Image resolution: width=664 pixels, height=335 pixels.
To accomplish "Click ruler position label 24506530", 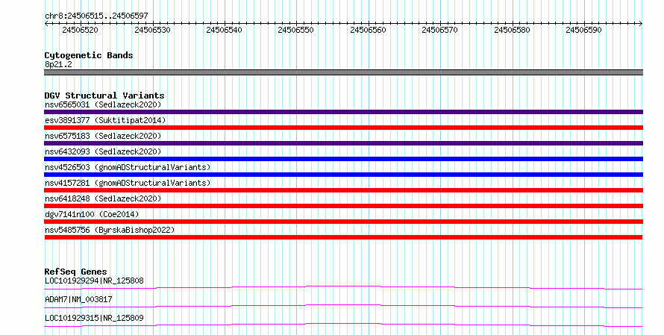I will pos(152,30).
